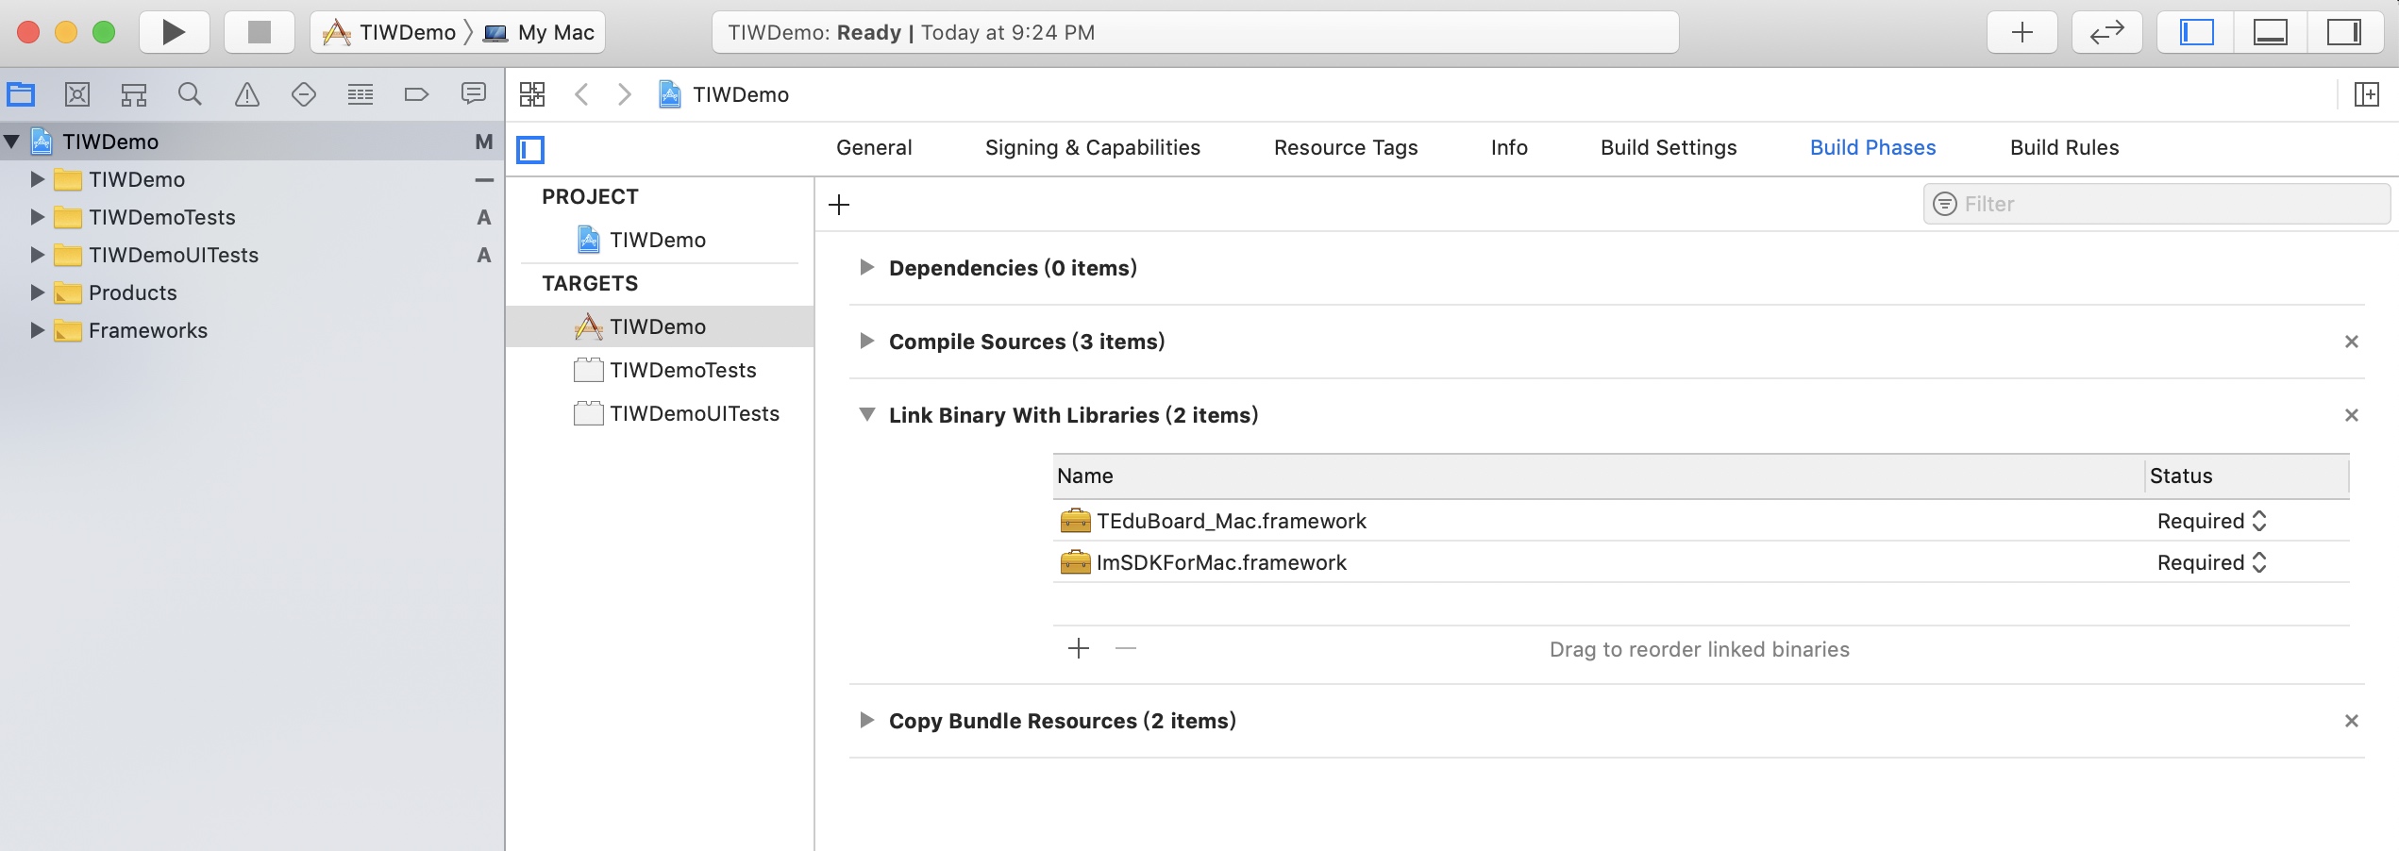Toggle the debug area visibility

point(2270,32)
